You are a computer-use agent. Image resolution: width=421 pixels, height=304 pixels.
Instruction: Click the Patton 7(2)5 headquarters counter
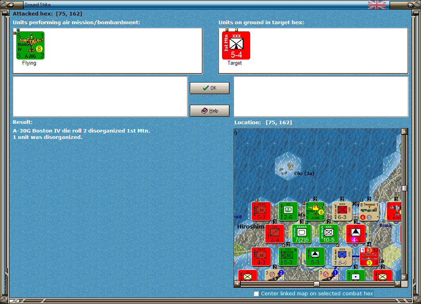pyautogui.click(x=302, y=234)
